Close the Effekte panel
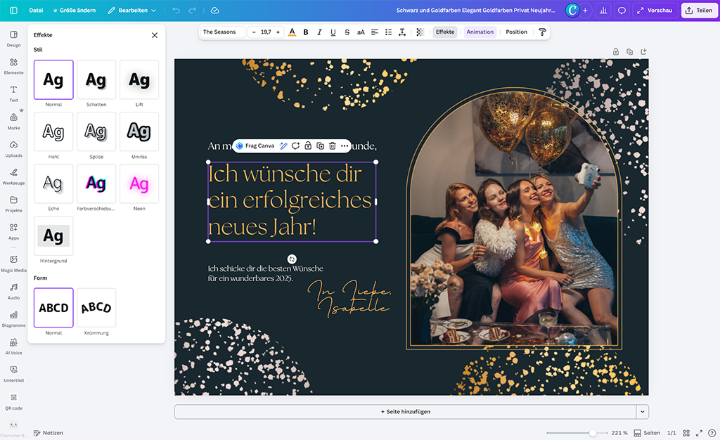Image resolution: width=720 pixels, height=440 pixels. pyautogui.click(x=155, y=35)
